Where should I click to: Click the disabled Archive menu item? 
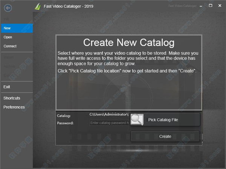point(17,66)
